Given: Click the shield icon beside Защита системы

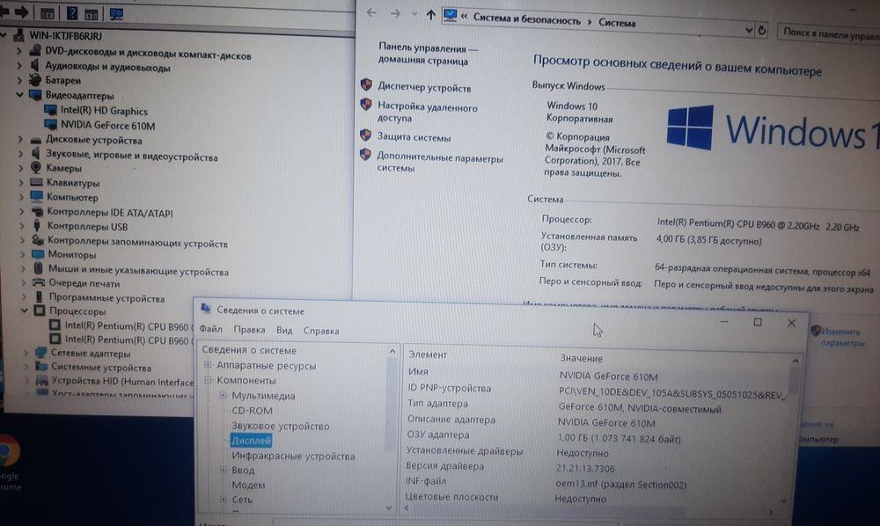Looking at the screenshot, I should click(x=365, y=135).
